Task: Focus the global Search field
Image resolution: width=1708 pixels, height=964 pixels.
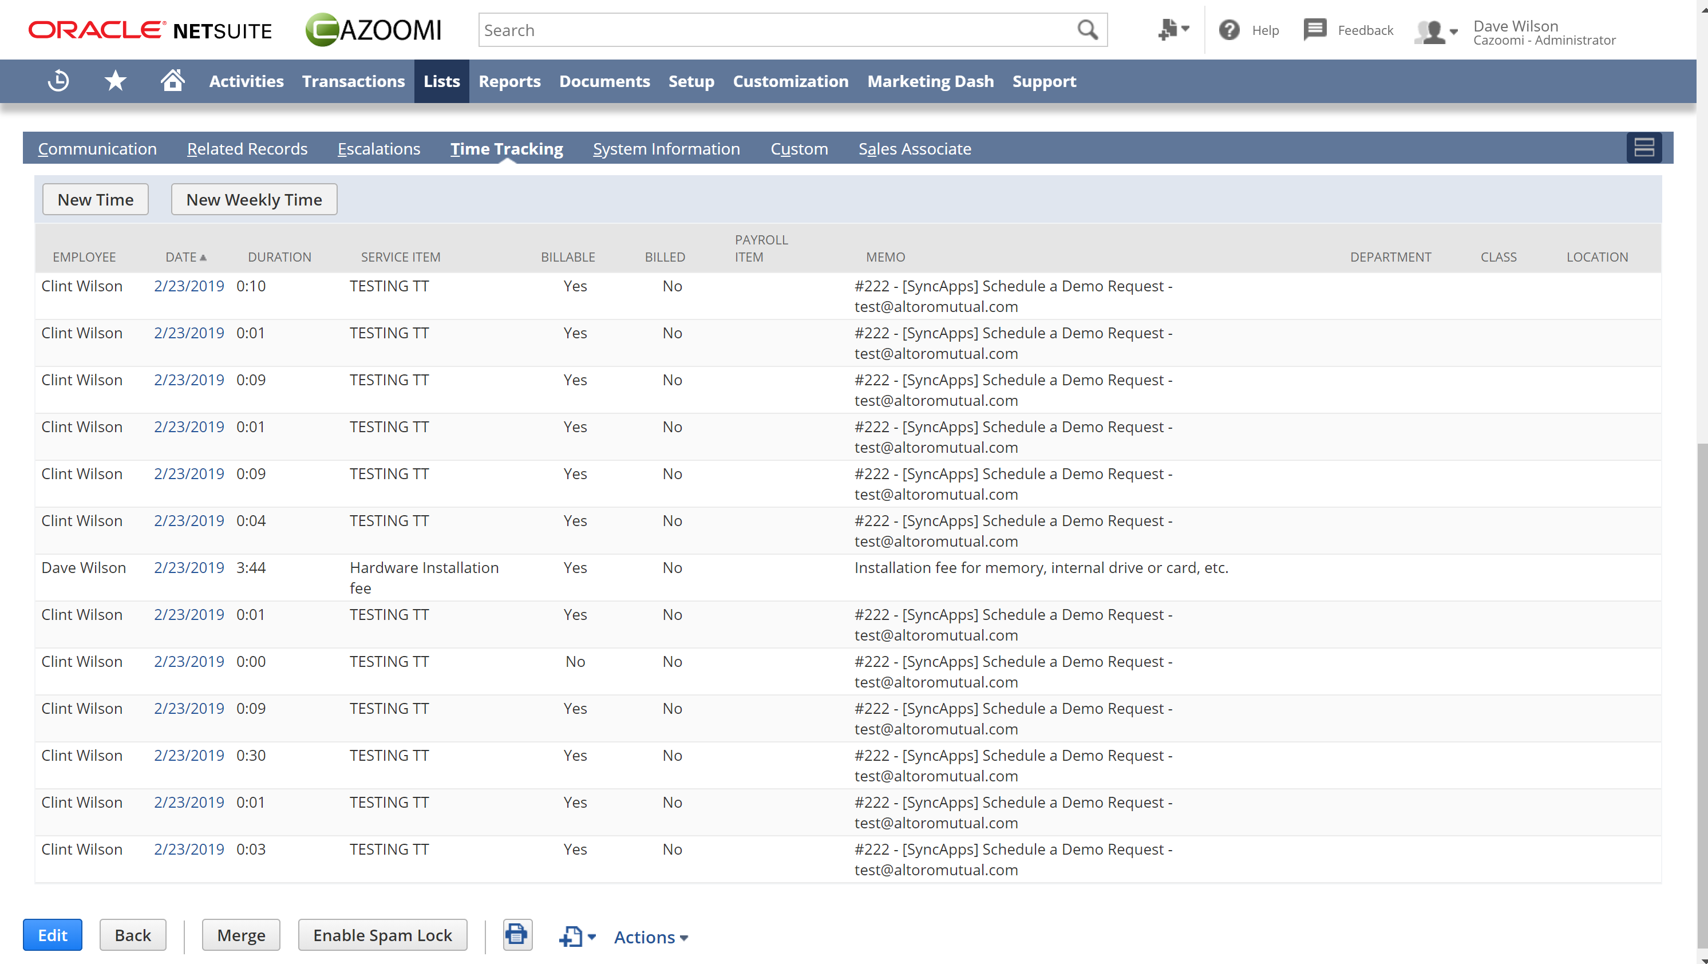Action: pos(776,30)
